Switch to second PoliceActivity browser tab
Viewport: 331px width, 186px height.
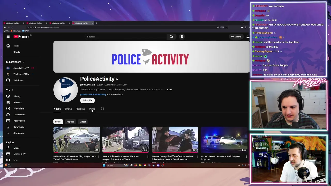[36, 23]
